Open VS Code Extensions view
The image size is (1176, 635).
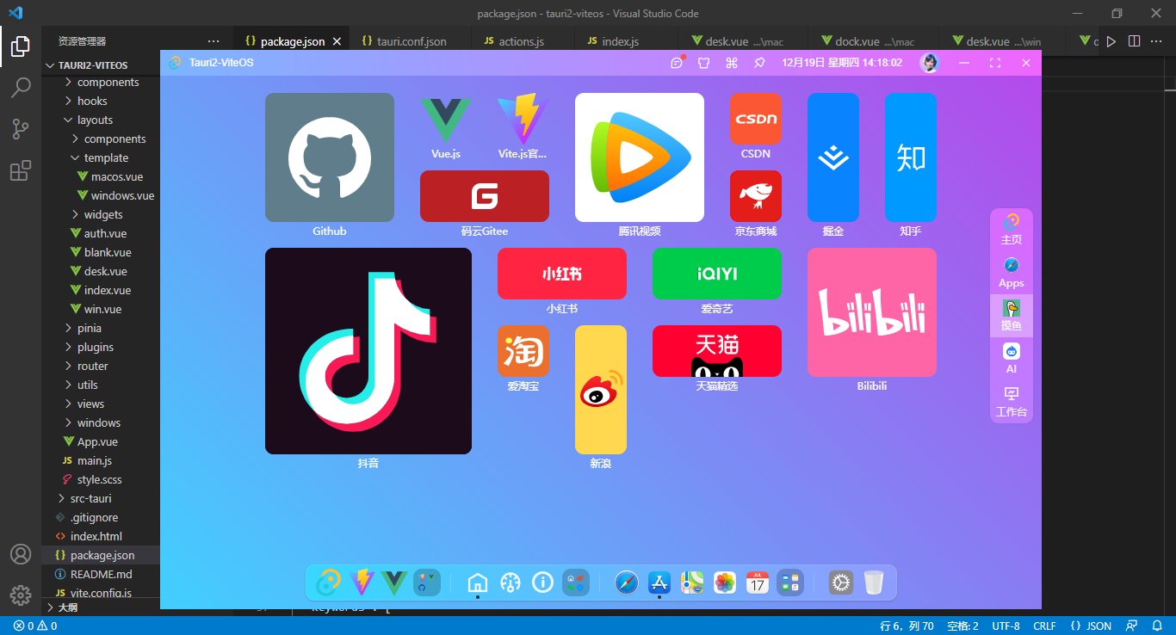[21, 171]
